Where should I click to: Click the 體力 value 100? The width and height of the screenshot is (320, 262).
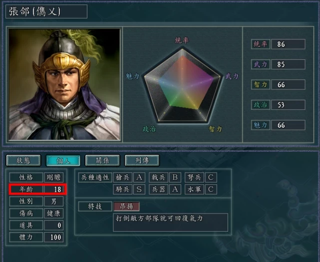pos(54,237)
